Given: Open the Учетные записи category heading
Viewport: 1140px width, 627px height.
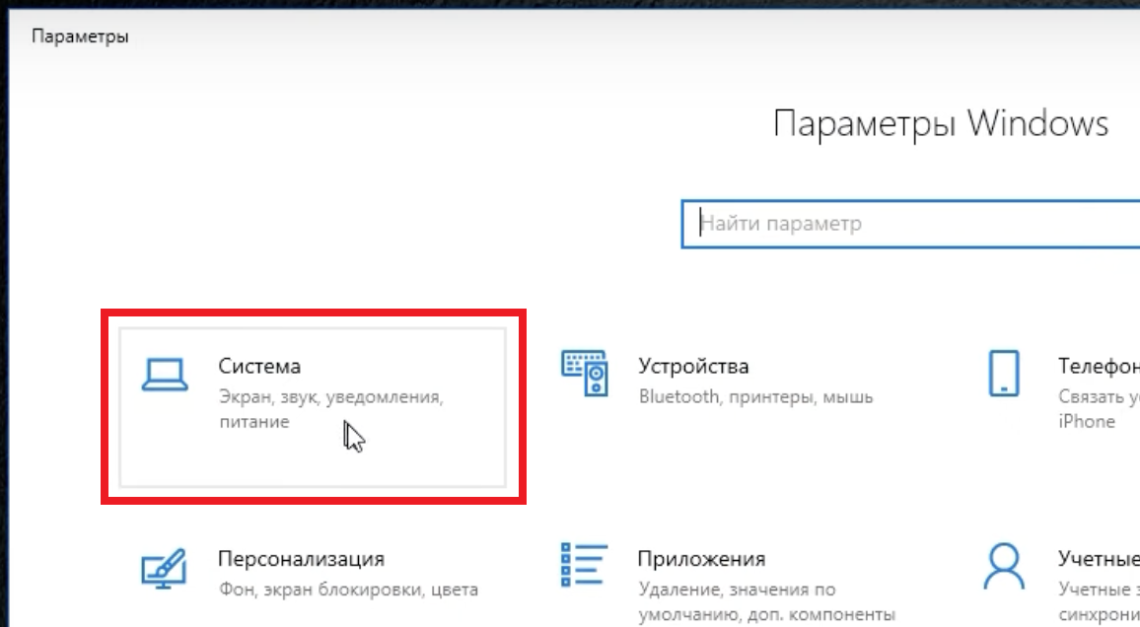Looking at the screenshot, I should click(1099, 559).
